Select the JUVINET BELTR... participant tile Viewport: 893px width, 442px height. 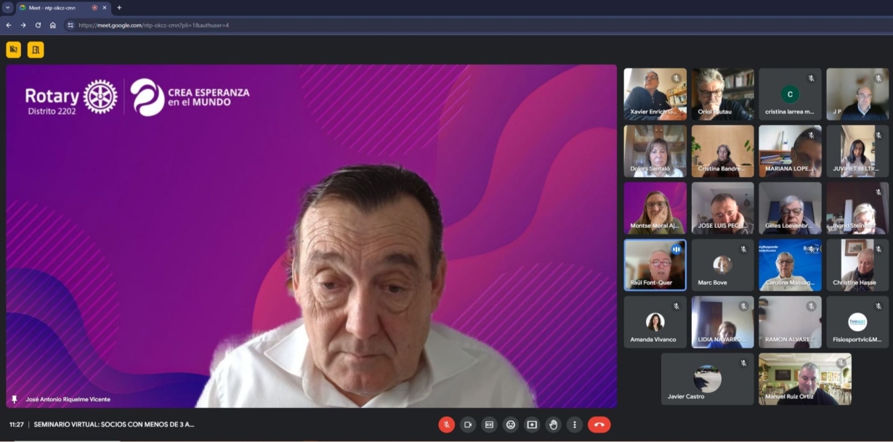pyautogui.click(x=857, y=151)
